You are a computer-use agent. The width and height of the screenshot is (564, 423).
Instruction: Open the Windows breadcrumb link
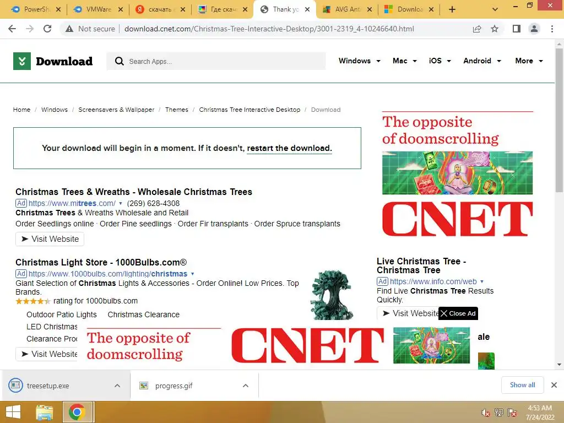coord(55,110)
